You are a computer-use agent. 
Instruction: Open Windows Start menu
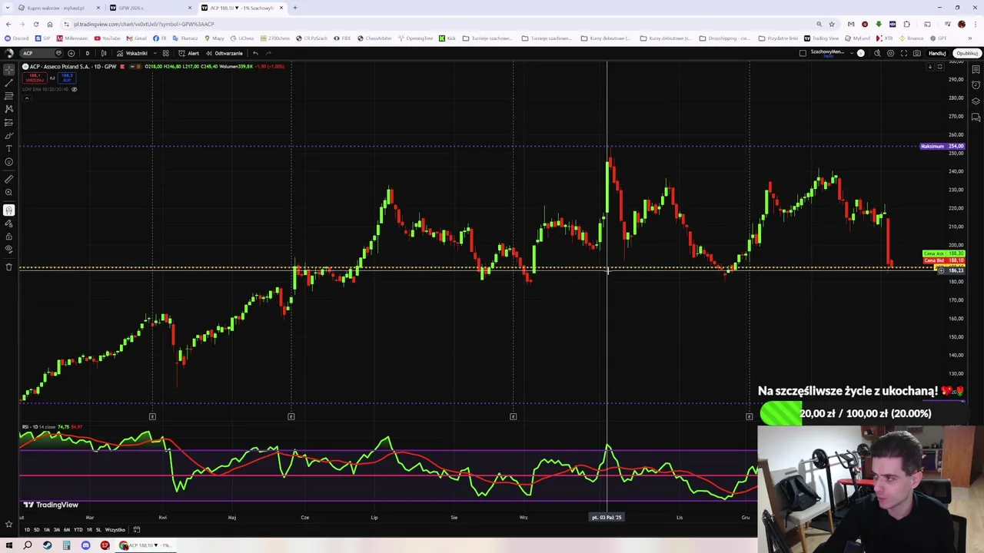click(x=9, y=545)
